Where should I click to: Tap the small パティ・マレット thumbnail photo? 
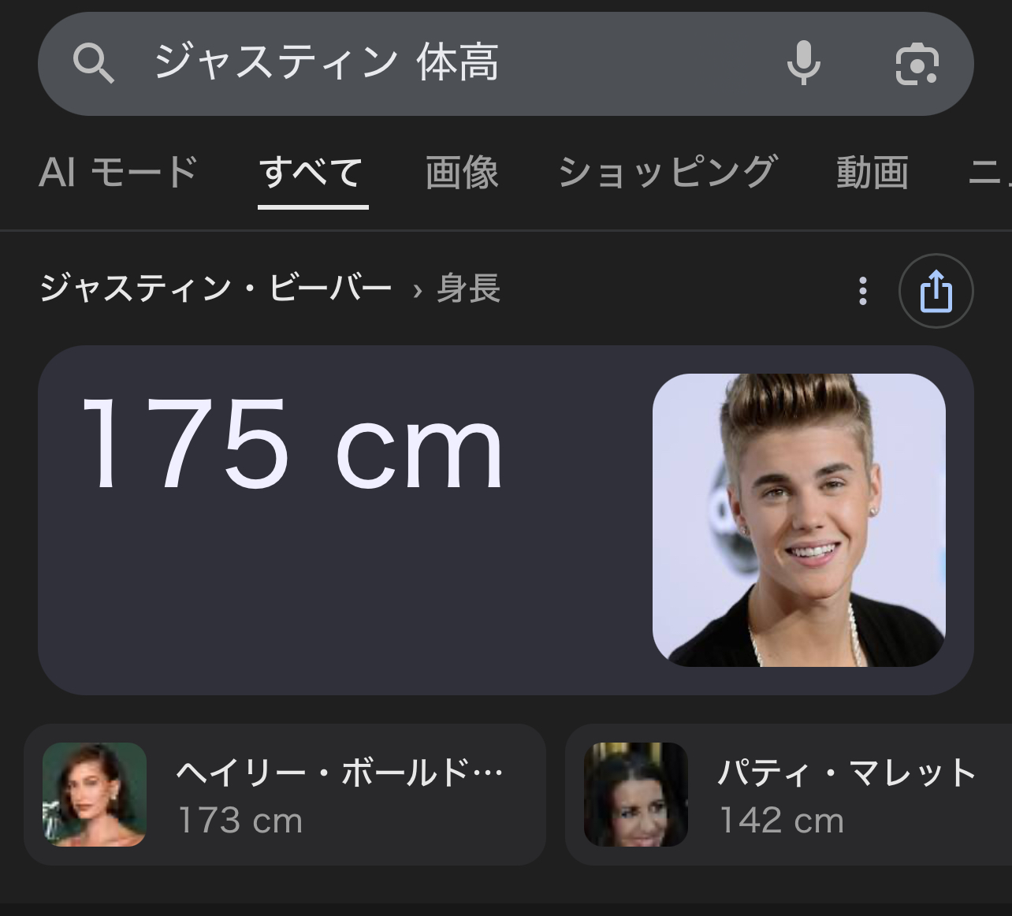636,795
